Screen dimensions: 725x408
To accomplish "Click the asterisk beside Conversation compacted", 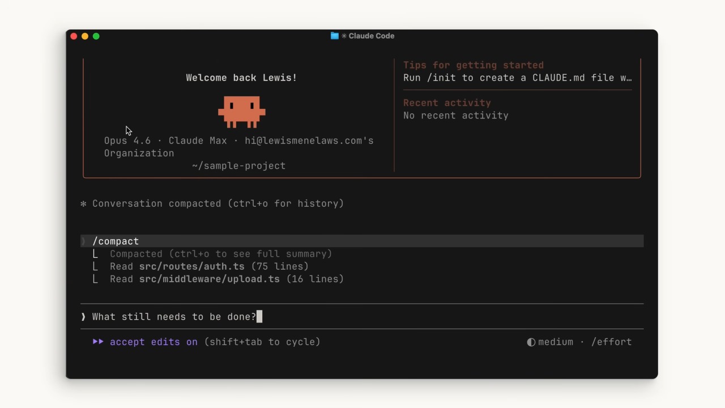I will click(83, 203).
